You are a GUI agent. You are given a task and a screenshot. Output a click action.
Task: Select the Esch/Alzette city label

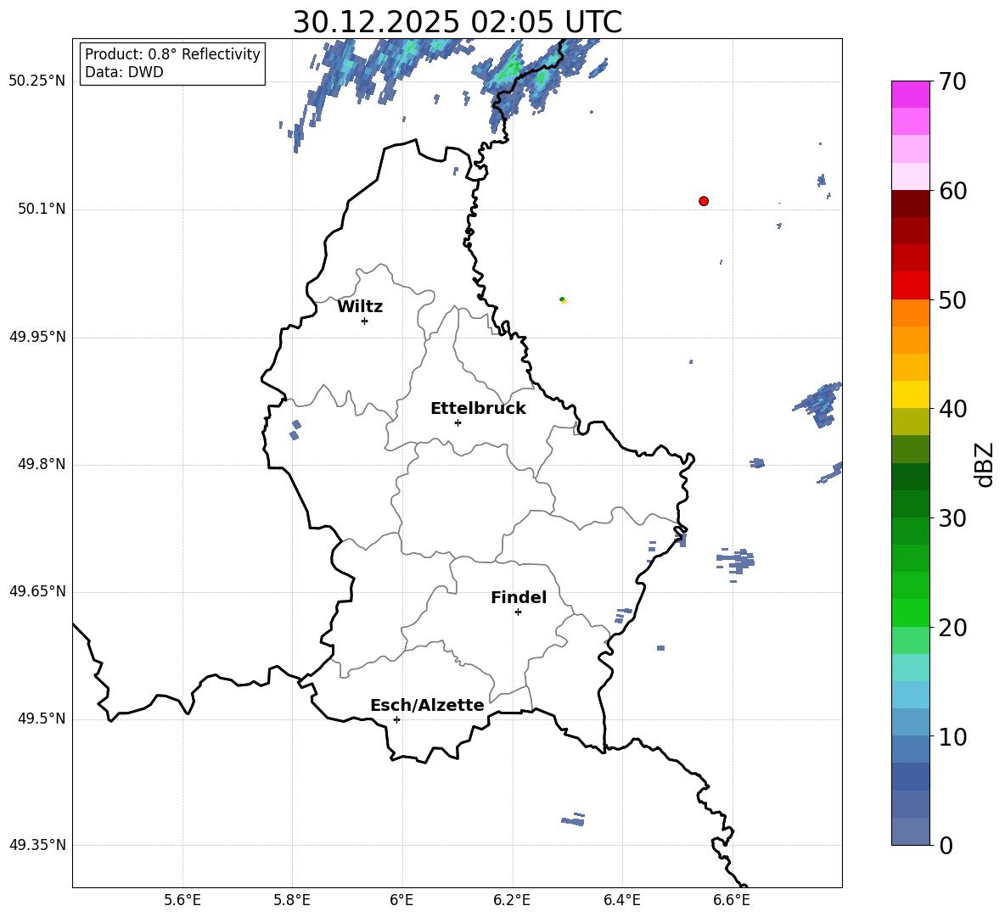[427, 706]
